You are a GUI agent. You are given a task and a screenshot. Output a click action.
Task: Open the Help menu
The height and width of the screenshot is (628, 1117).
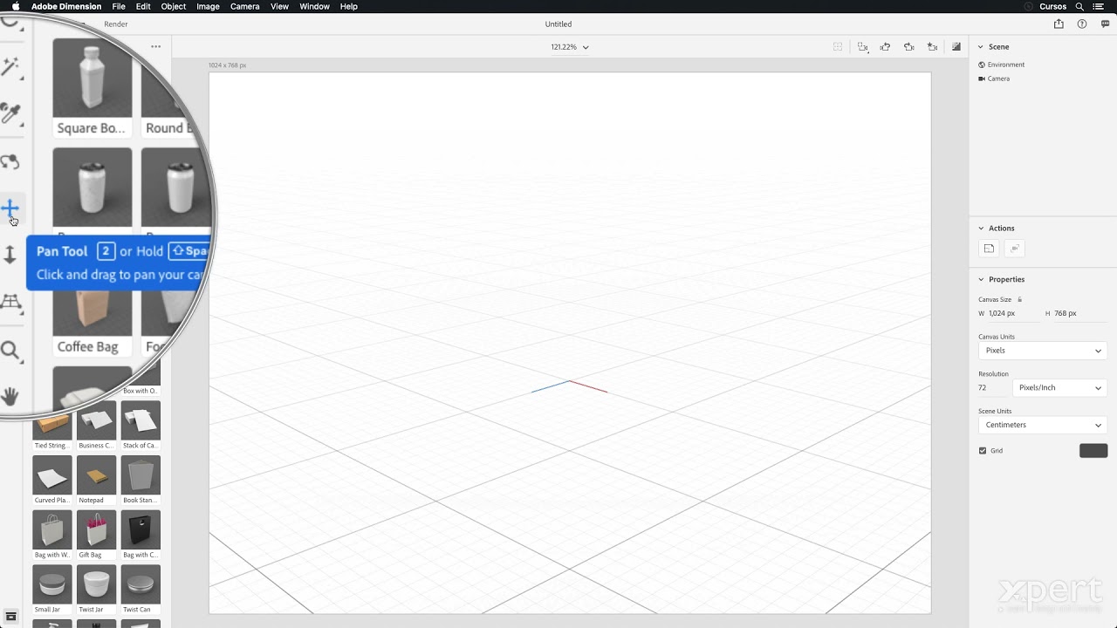click(348, 6)
